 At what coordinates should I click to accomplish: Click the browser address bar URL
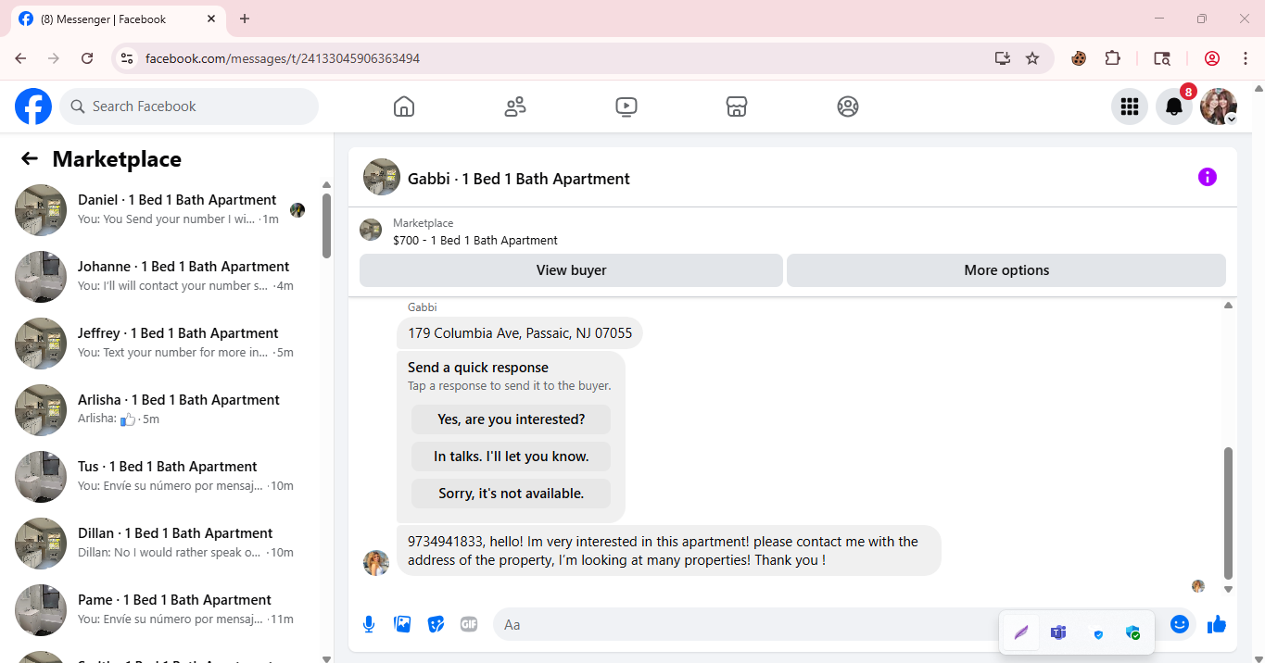pos(283,58)
